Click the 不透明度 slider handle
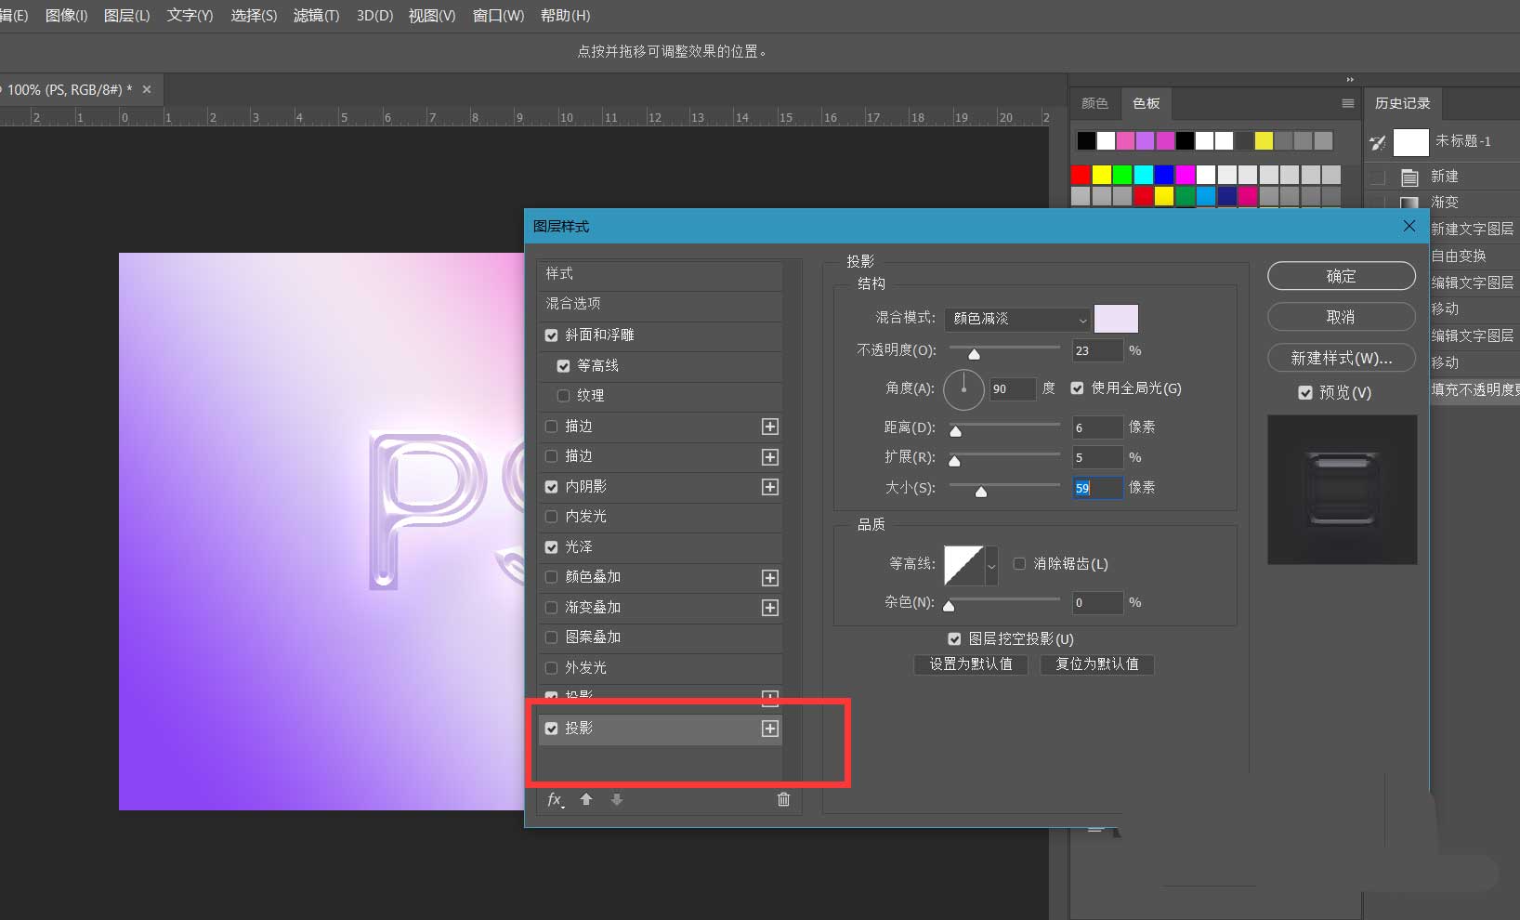 click(x=974, y=354)
